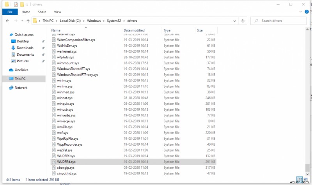312x185 pixels.
Task: Select xboxgip.sys file name
Action: tap(66, 167)
